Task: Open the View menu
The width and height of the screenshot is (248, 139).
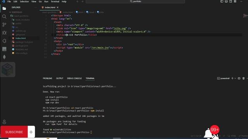Action: tap(34, 2)
